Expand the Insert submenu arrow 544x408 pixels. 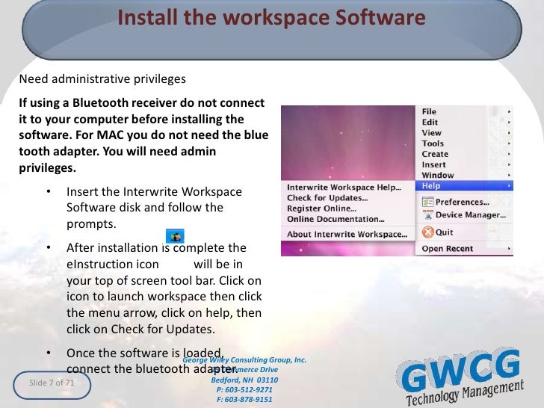pyautogui.click(x=509, y=164)
